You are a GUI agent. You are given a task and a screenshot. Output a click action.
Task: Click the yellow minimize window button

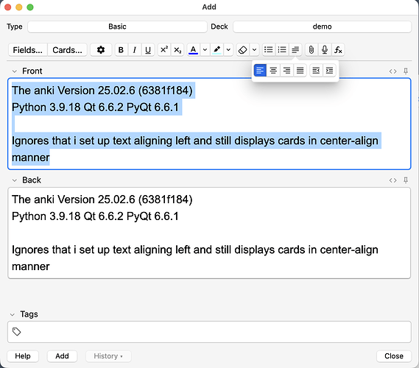(19, 7)
